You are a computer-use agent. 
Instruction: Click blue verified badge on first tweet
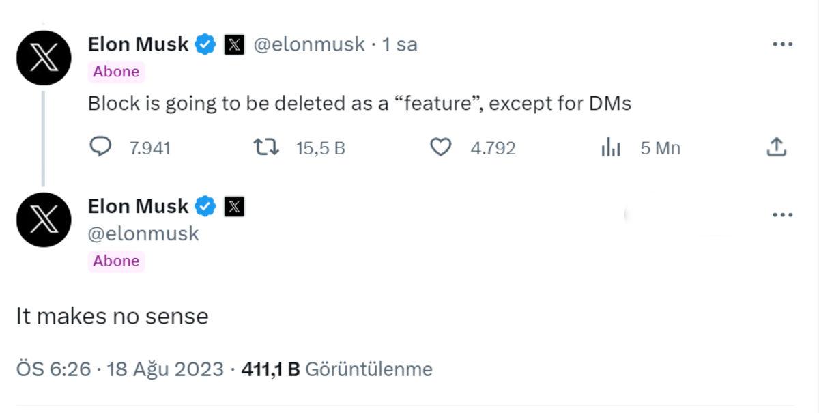pos(205,45)
